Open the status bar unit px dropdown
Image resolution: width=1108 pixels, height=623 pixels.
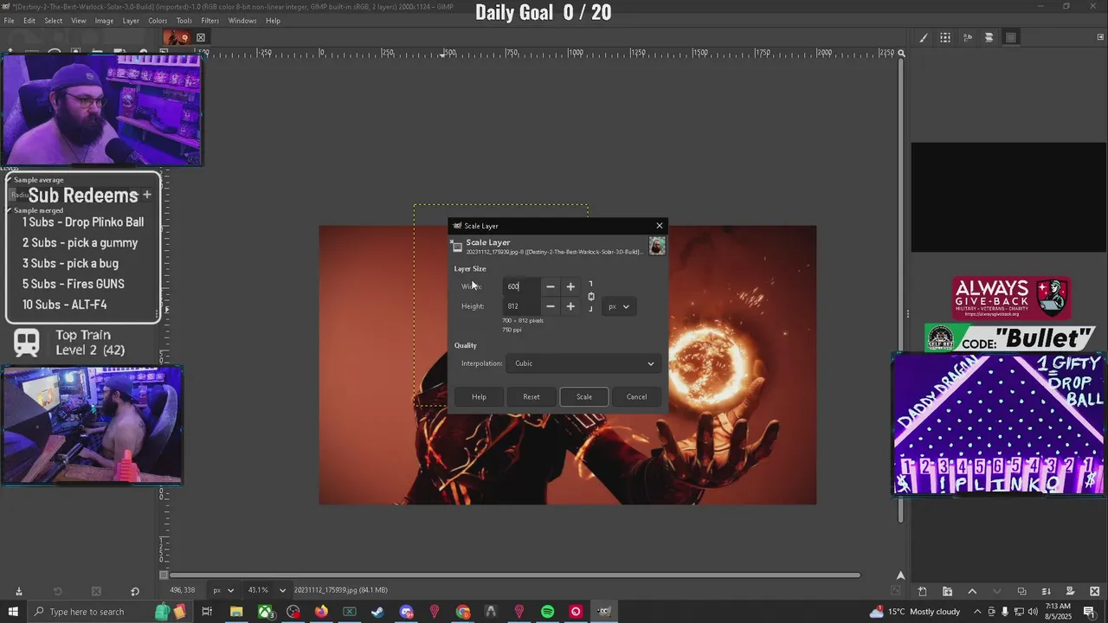[223, 590]
